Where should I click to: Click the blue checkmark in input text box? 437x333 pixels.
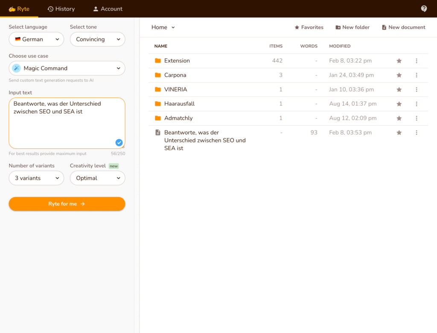119,143
